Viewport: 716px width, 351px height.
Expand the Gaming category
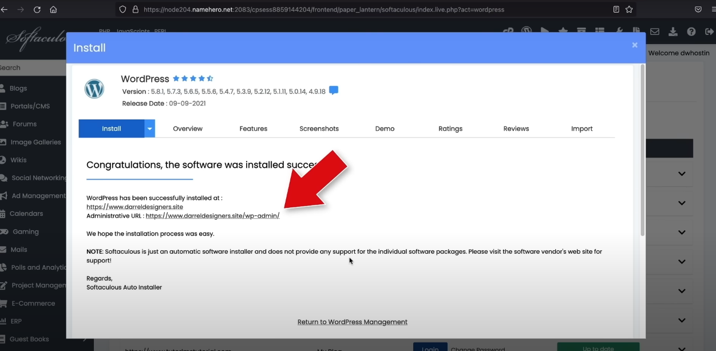pyautogui.click(x=26, y=232)
